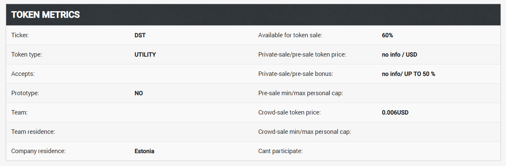Viewport: 506px width, 166px height.
Task: Click the Team residence label
Action: [33, 132]
